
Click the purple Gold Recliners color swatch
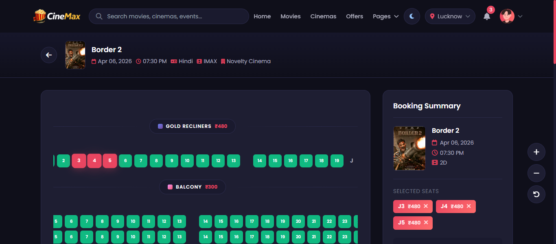tap(160, 126)
